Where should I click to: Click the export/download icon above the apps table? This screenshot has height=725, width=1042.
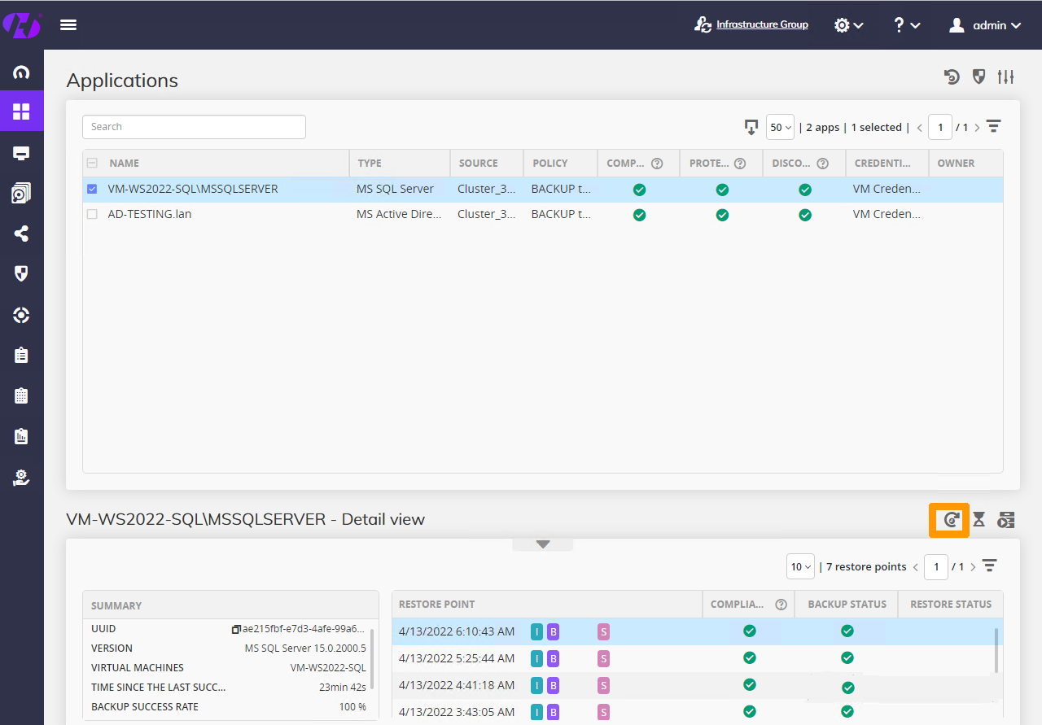(x=751, y=127)
